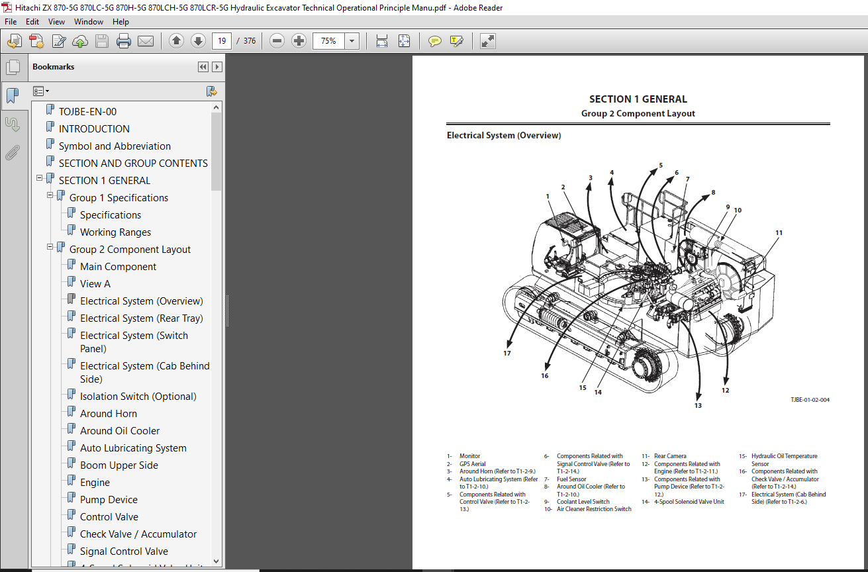Select the View A bookmark
Viewport: 868px width, 572px height.
click(95, 284)
